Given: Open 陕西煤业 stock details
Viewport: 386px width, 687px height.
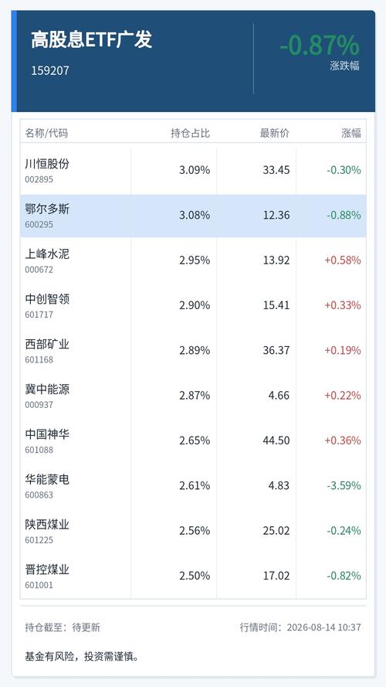Looking at the screenshot, I should (x=193, y=531).
